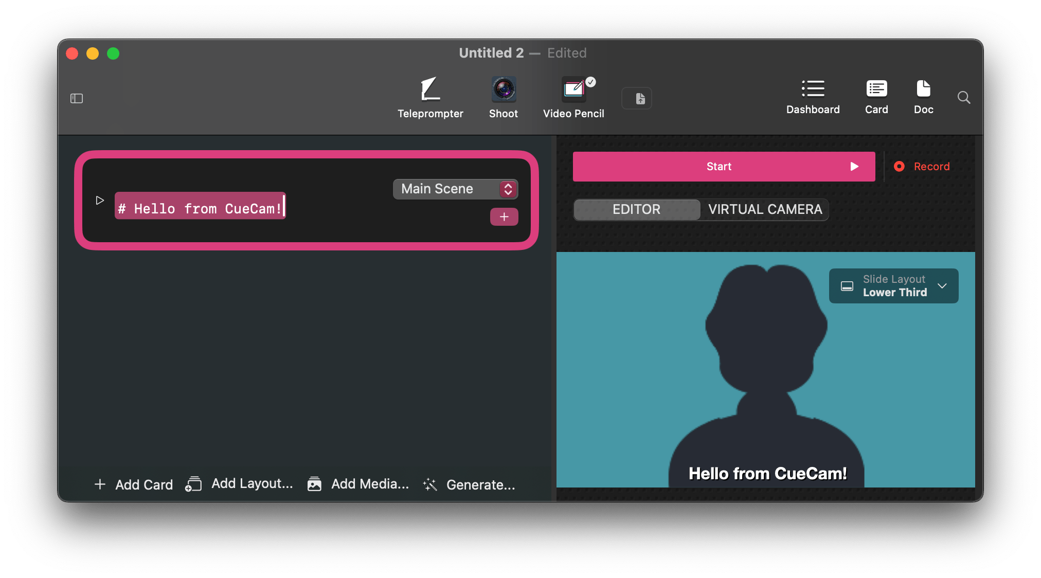The width and height of the screenshot is (1041, 578).
Task: Click Add Media...
Action: [x=358, y=484]
